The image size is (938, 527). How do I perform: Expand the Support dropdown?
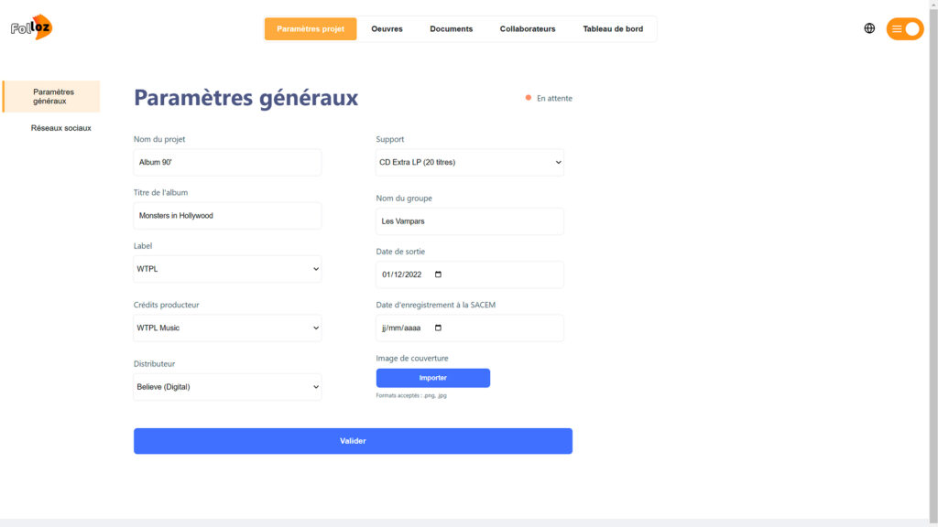click(470, 162)
